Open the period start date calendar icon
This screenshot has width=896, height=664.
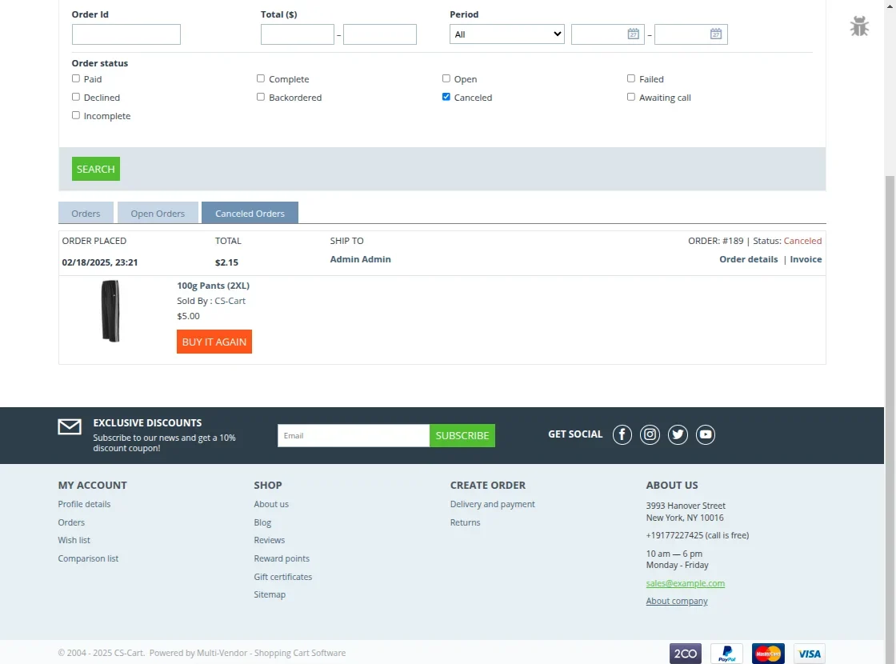[633, 34]
